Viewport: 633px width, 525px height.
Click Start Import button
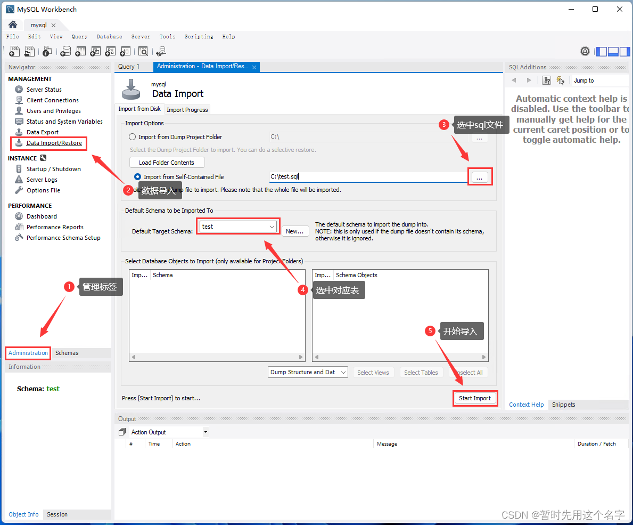pos(475,398)
